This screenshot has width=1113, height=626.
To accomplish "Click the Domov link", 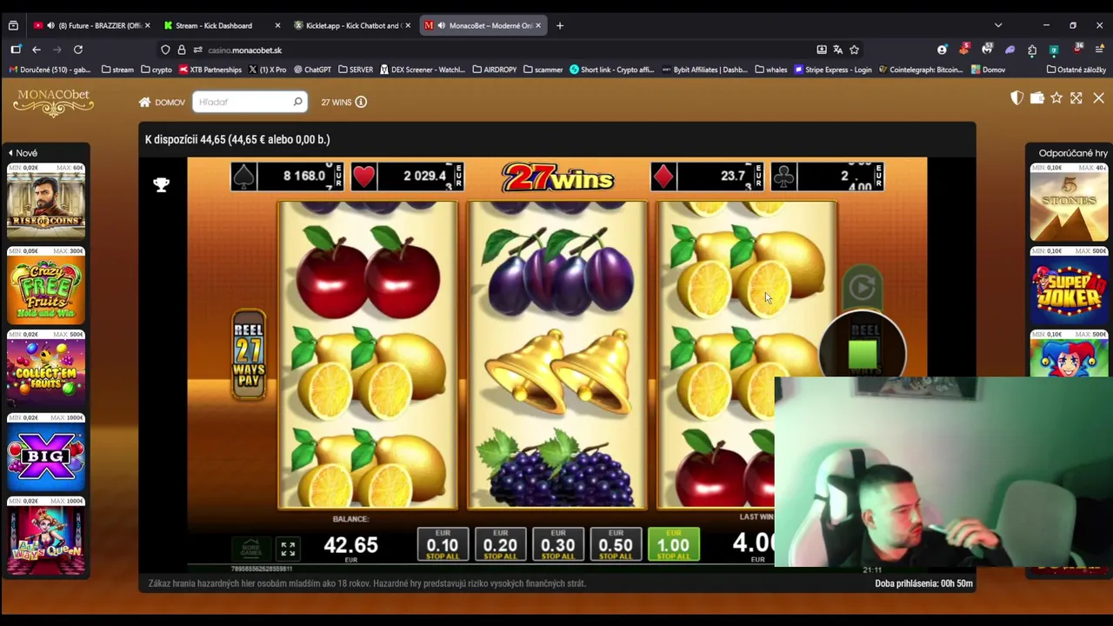I will [170, 103].
